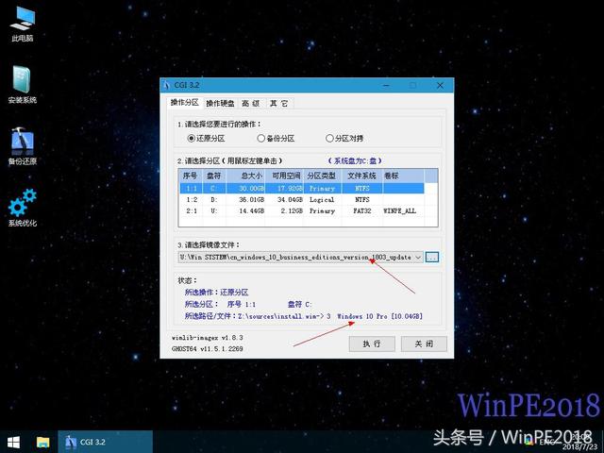
Task: Click the 文件系统 column header
Action: tap(361, 176)
